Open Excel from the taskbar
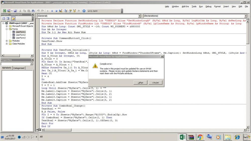Screen dimensions: 251x141 point(182,137)
